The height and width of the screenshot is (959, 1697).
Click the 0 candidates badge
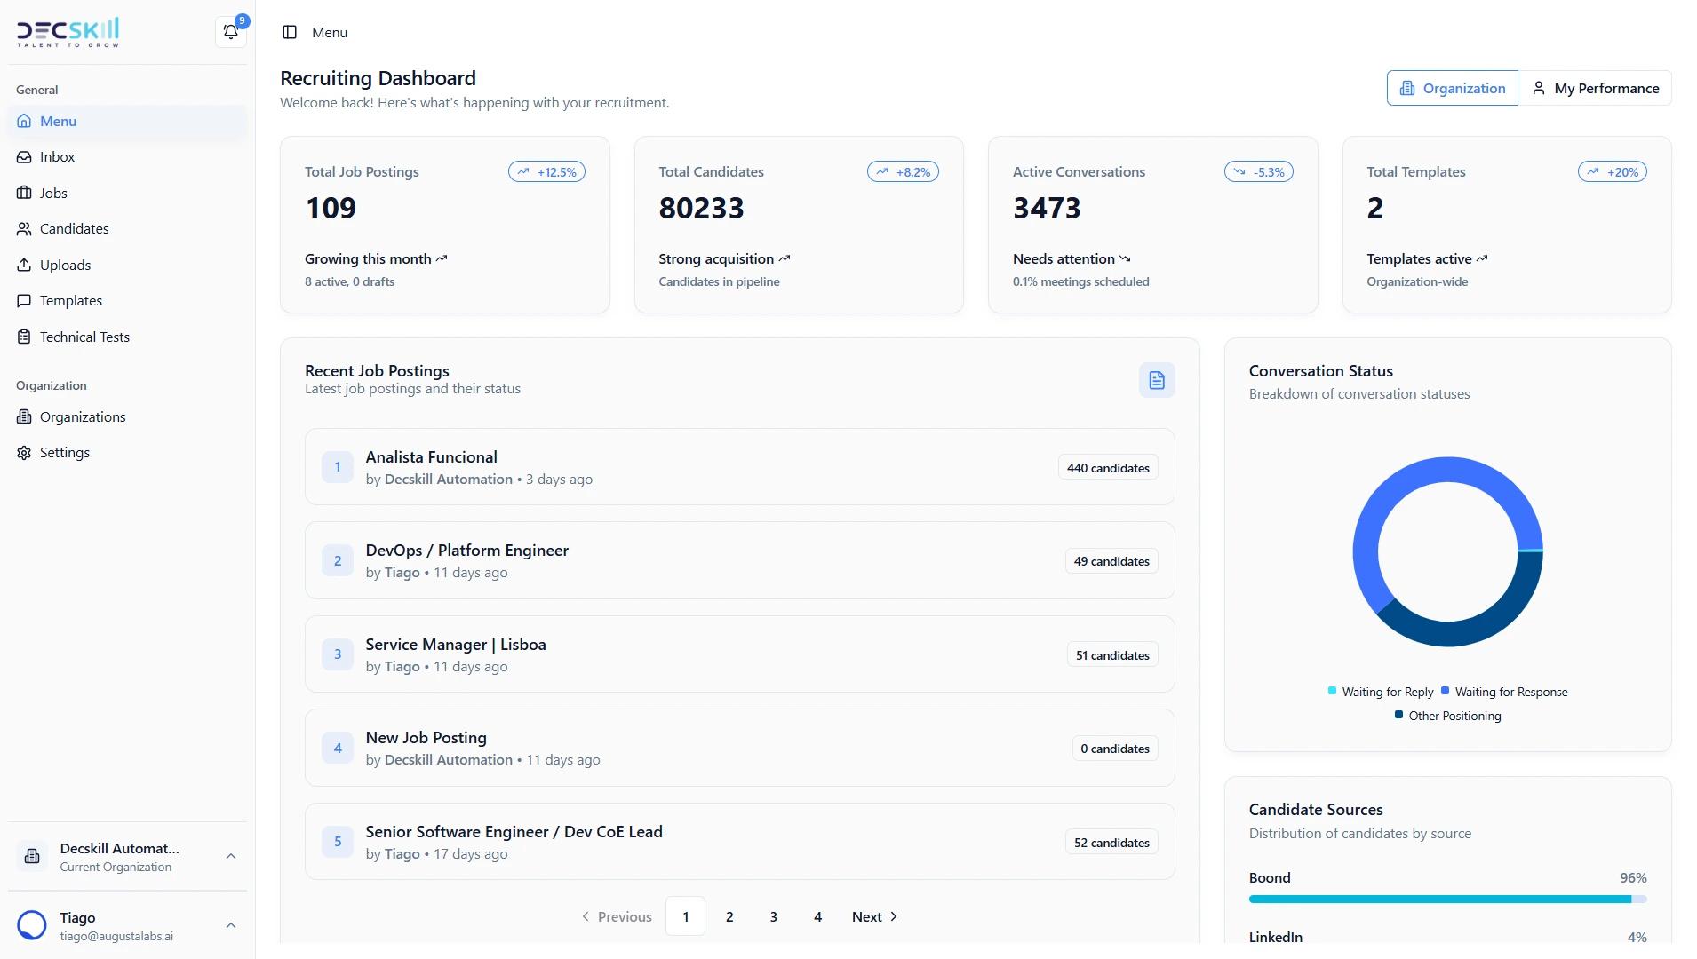pyautogui.click(x=1115, y=749)
